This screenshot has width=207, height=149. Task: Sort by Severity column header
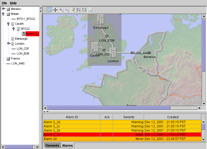click(129, 117)
